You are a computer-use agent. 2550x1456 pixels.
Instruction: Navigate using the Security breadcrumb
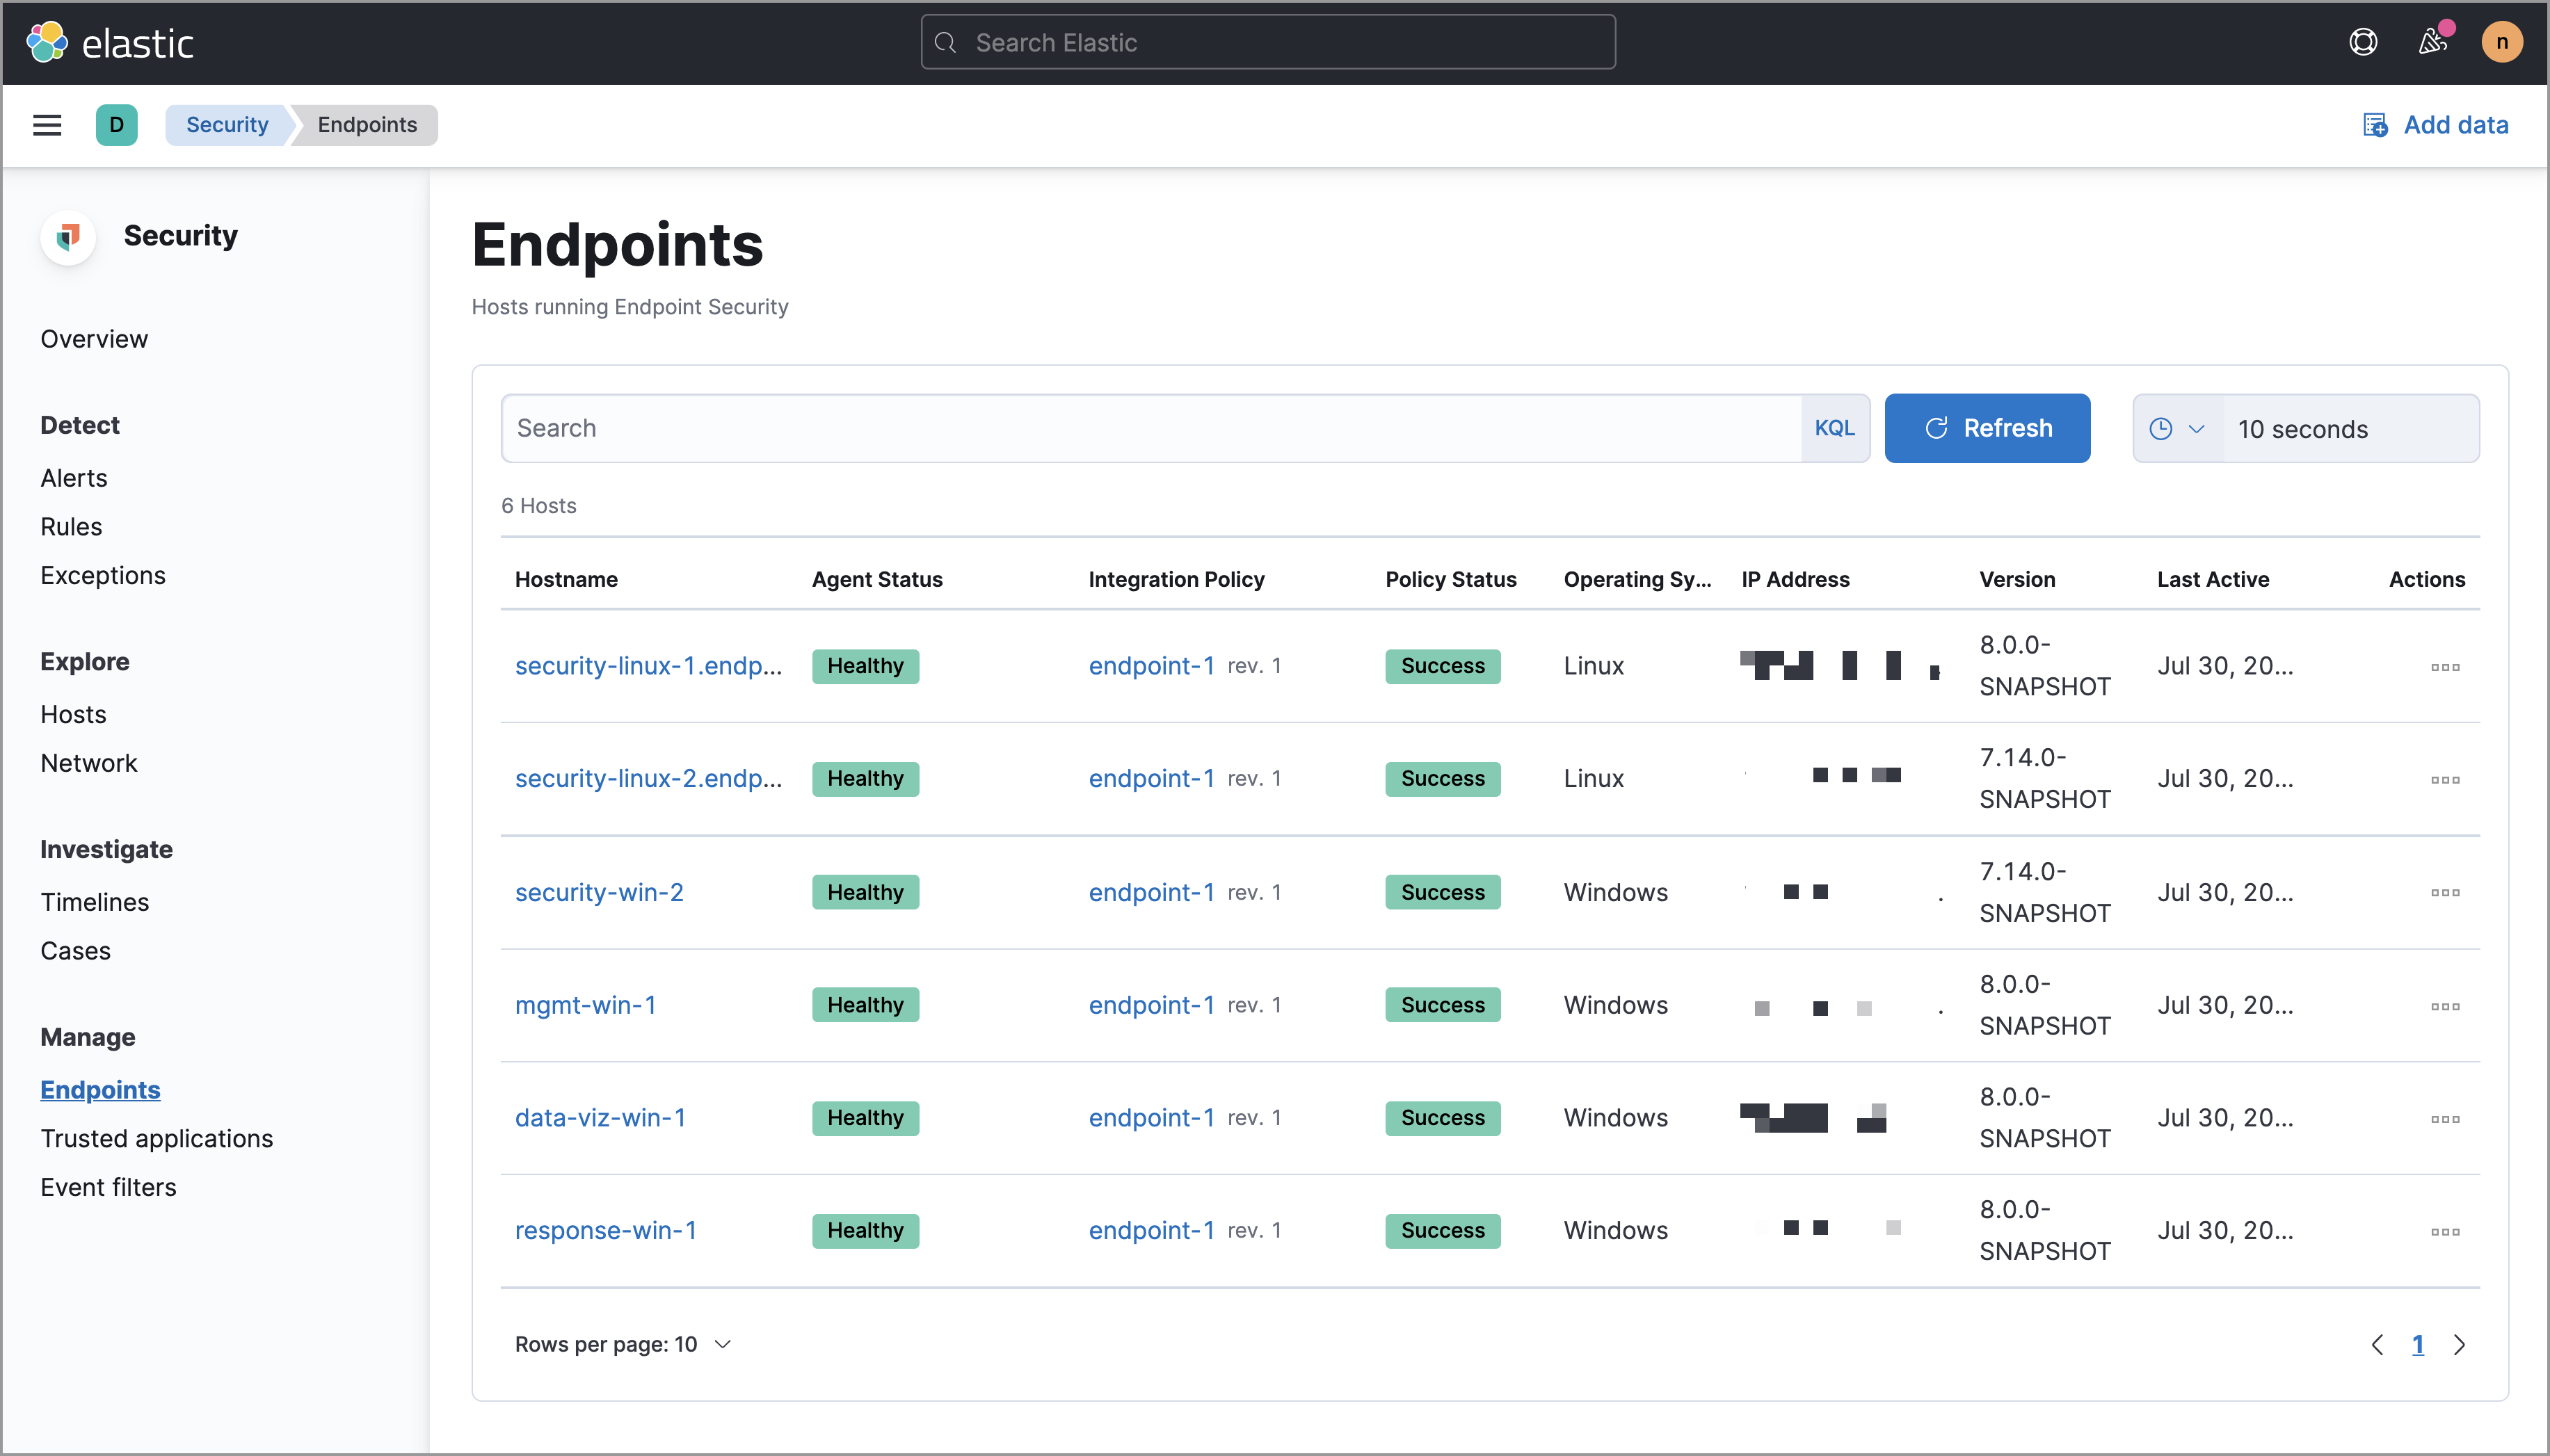226,124
